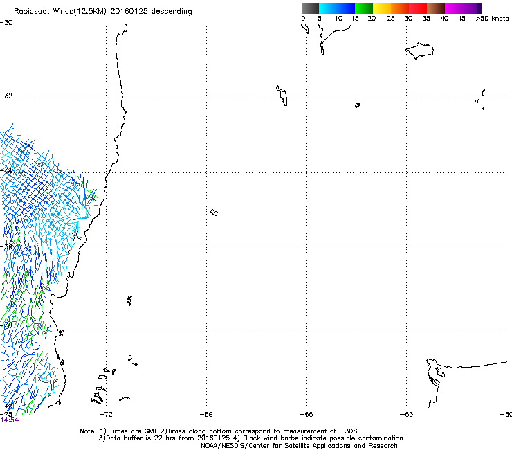Click the green wind barbs near -34 coast

click(x=93, y=195)
